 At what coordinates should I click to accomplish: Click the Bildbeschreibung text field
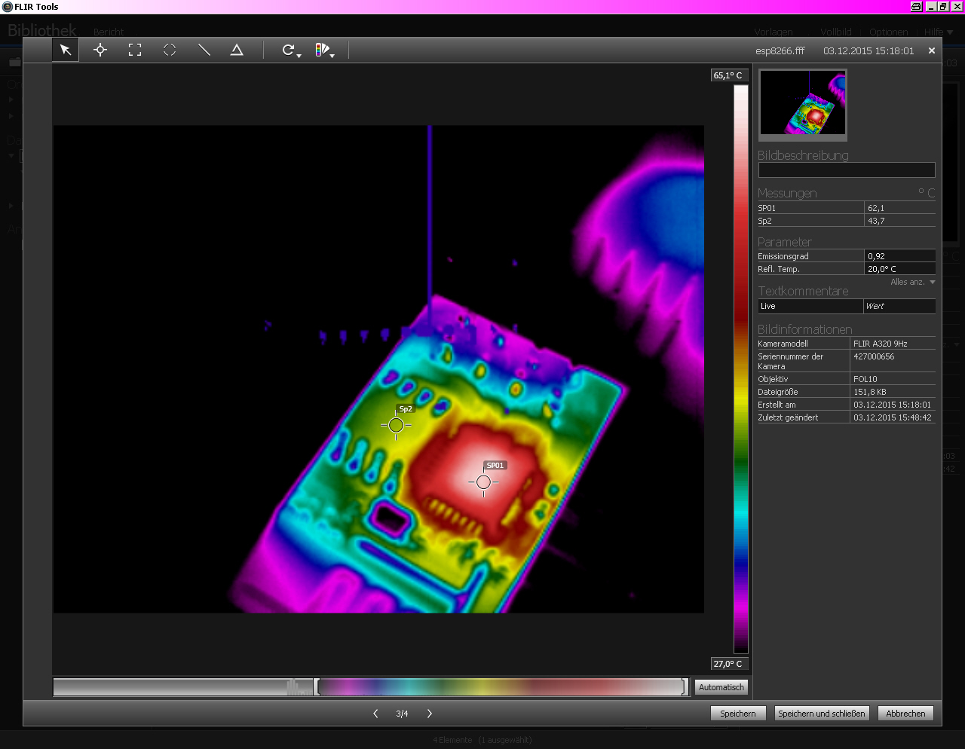tap(847, 170)
